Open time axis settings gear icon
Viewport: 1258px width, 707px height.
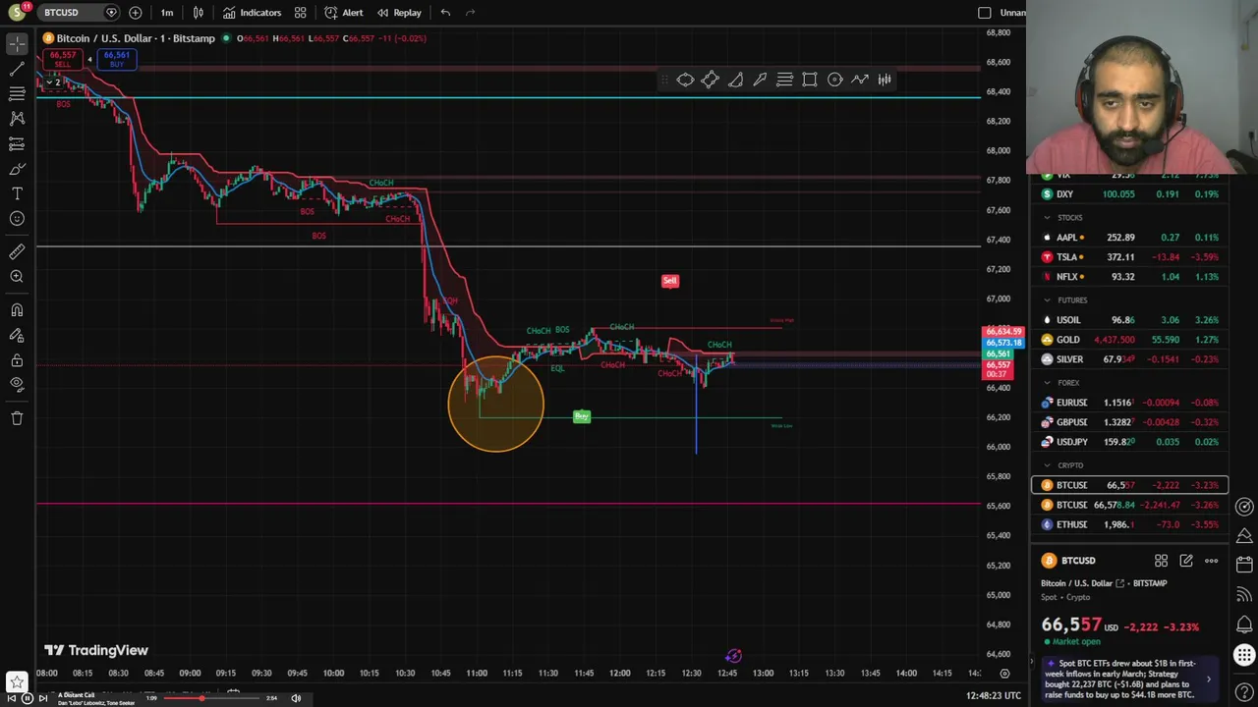[1004, 674]
